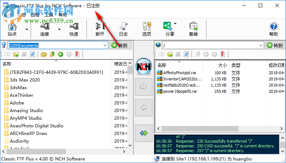Click the upload right-arrow transfer button

coord(144,87)
